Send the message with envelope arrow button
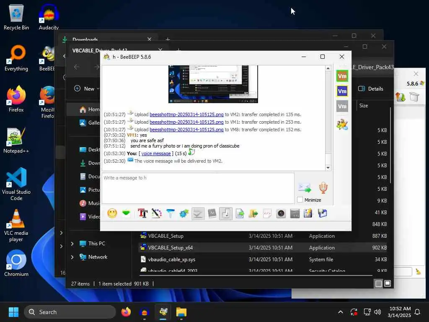 [x=305, y=187]
